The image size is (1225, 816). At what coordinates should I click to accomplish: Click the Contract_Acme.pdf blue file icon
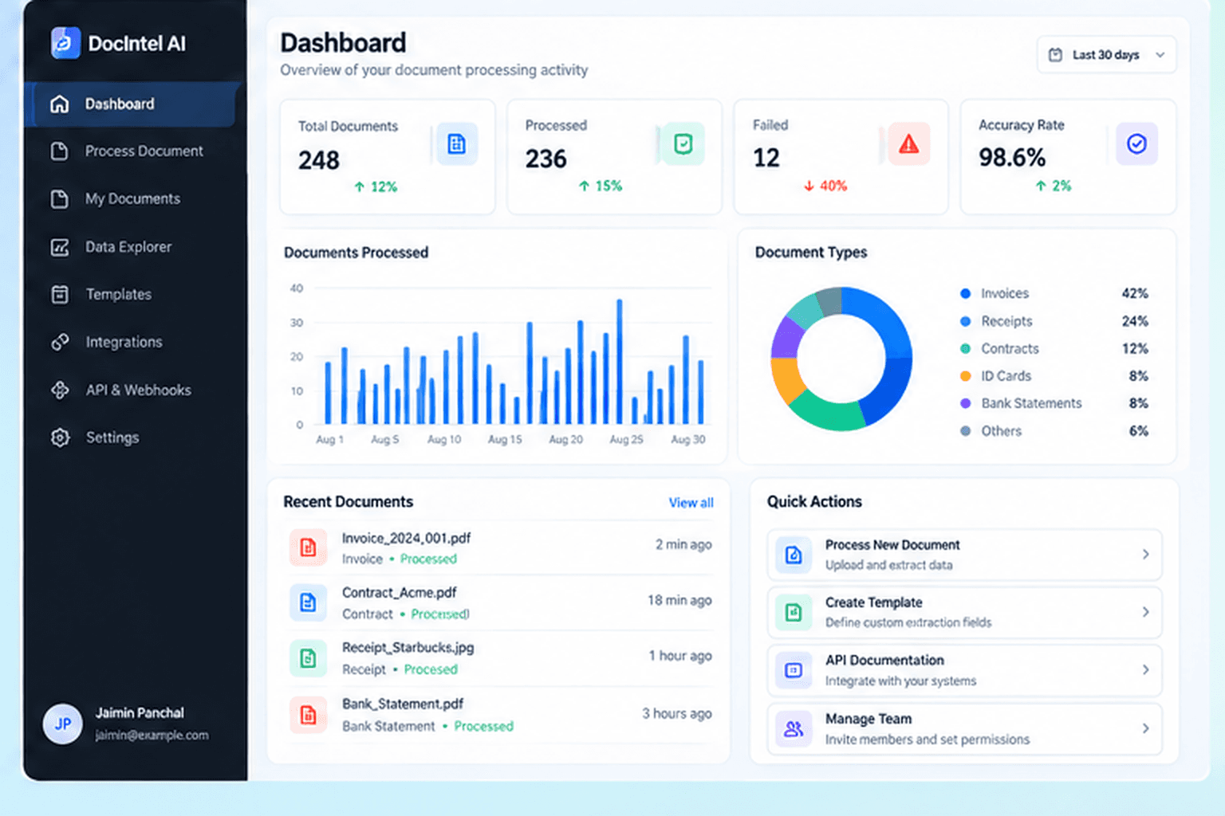(x=308, y=602)
